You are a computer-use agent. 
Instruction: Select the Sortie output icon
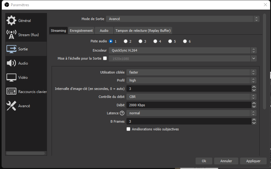tap(11, 49)
